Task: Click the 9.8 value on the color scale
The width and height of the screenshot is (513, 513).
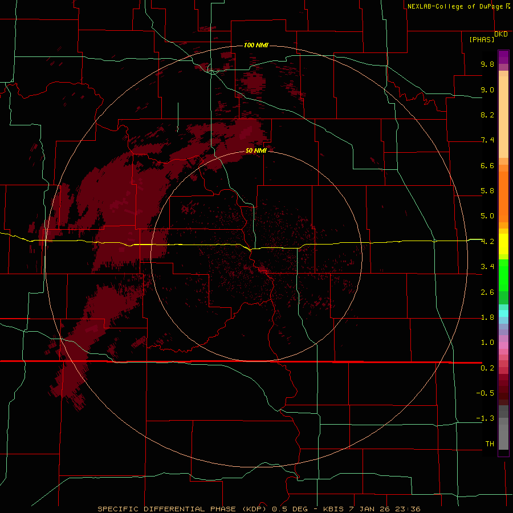Action: (487, 64)
